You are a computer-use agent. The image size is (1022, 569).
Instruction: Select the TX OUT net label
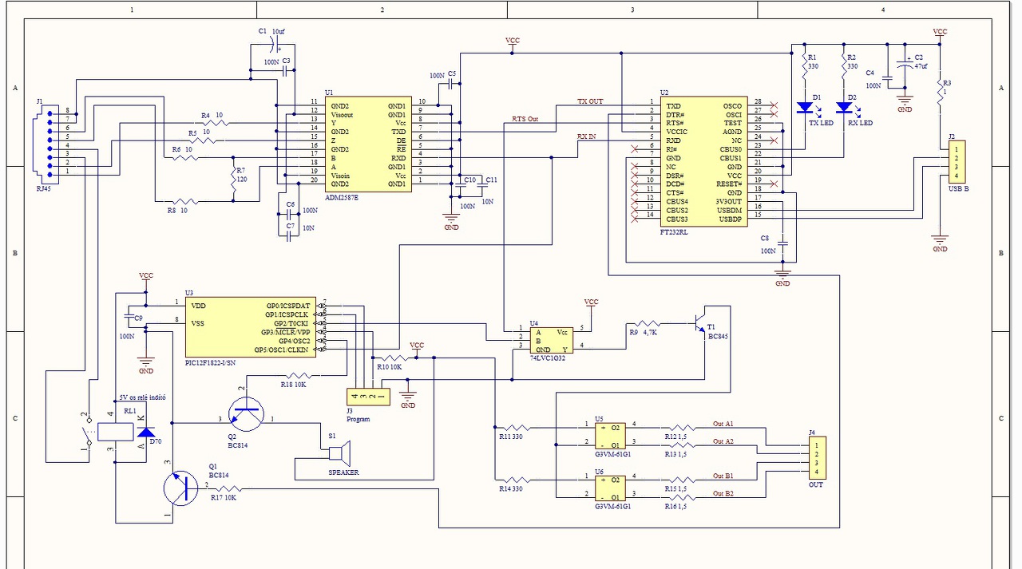click(x=590, y=102)
